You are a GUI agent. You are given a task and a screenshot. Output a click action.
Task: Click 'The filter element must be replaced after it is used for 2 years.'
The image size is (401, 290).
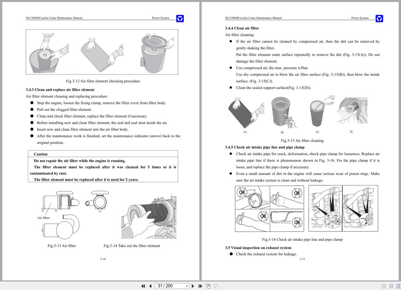click(x=86, y=180)
